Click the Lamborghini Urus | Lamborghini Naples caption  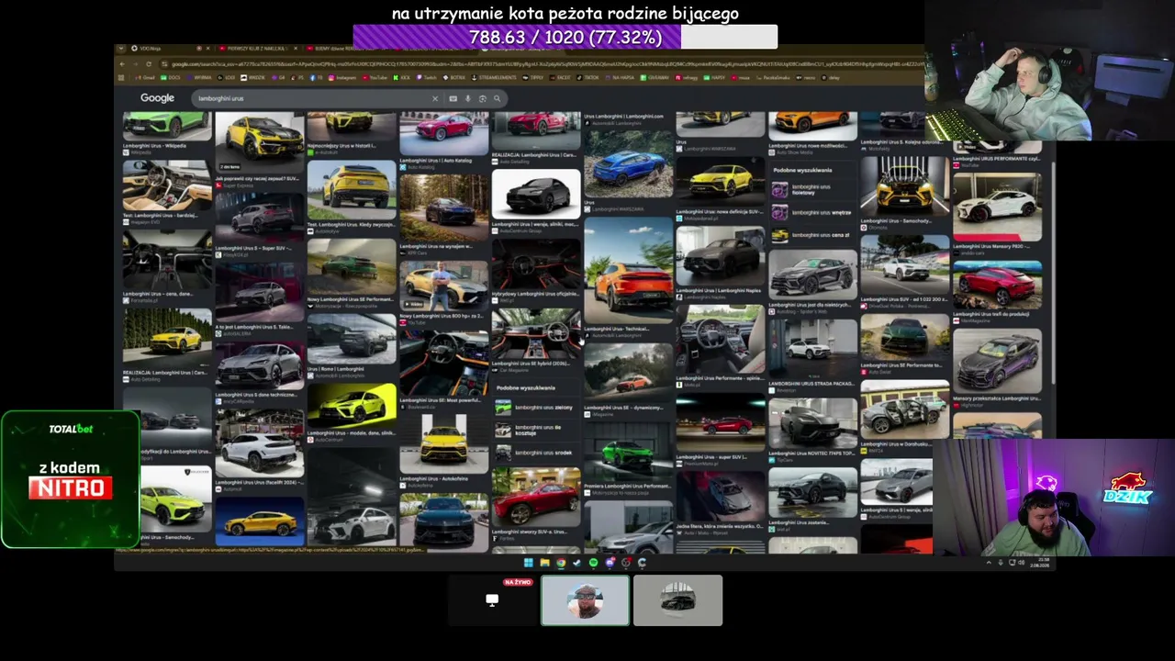721,289
